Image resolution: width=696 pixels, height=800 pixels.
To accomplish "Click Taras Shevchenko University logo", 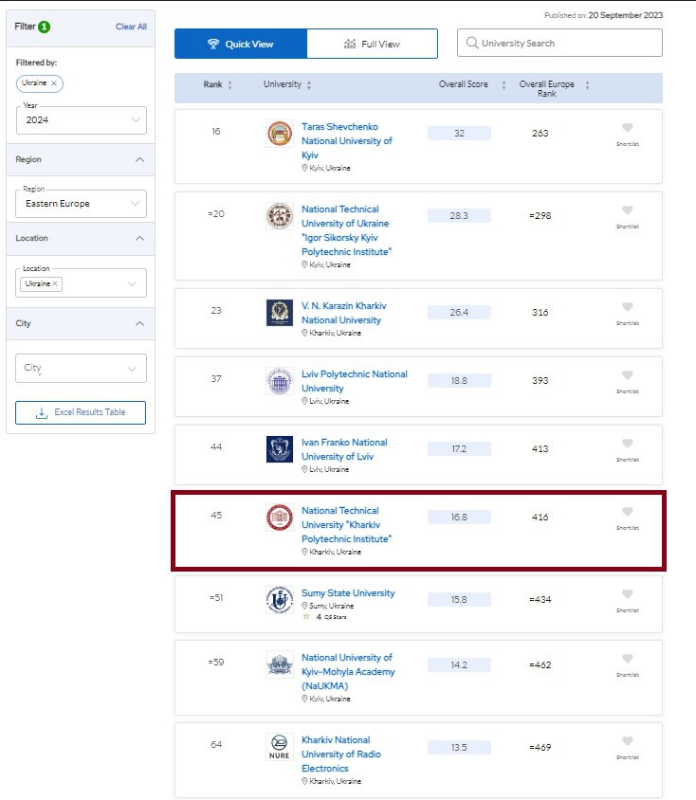I will 280,134.
